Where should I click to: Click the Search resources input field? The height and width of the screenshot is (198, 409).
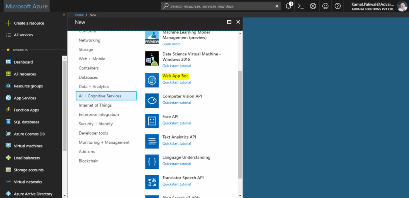[220, 6]
